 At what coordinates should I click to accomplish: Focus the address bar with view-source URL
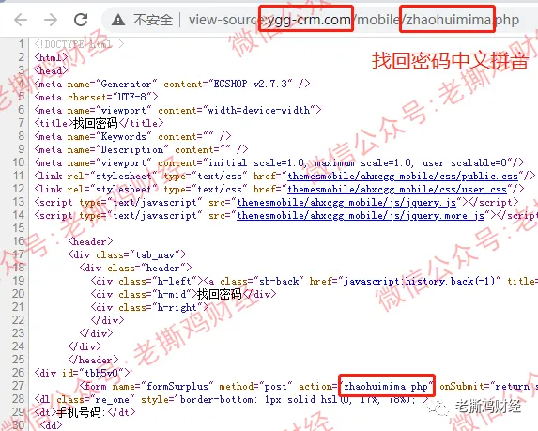pos(354,20)
